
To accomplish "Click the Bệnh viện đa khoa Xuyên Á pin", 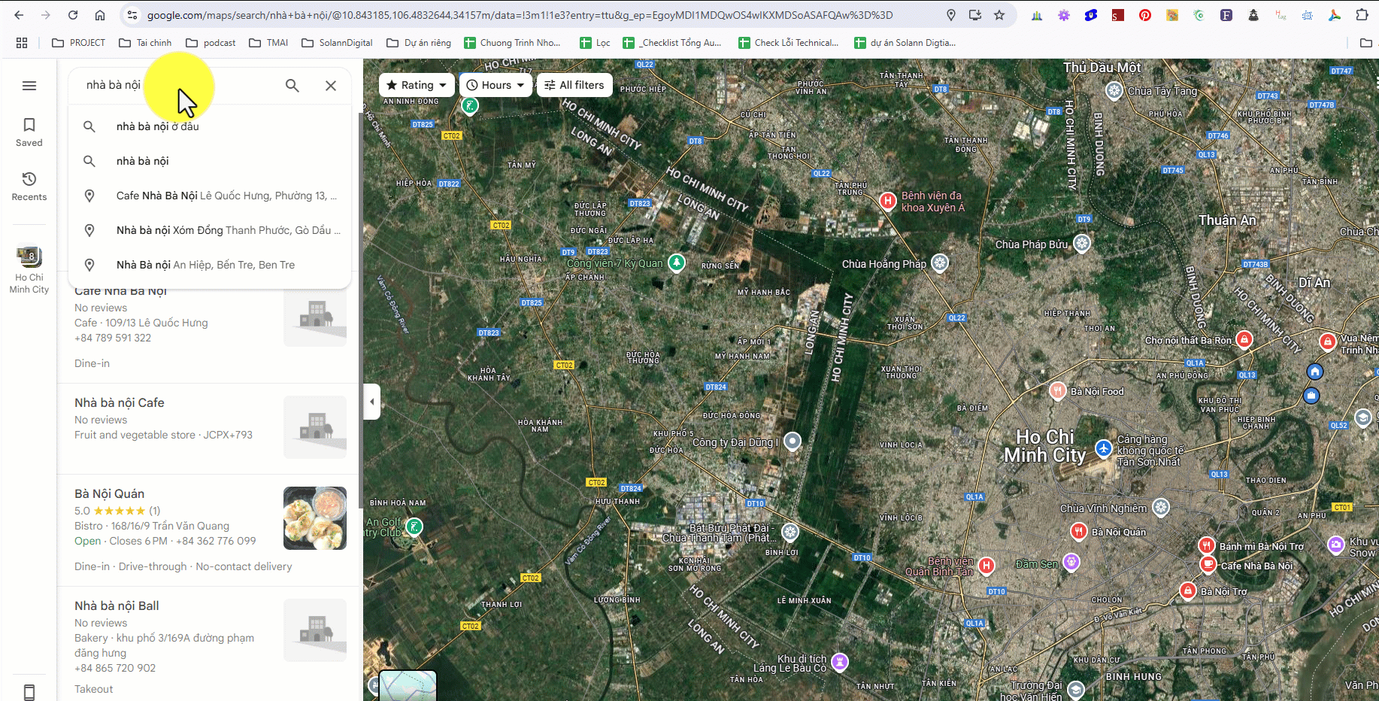I will coord(888,200).
